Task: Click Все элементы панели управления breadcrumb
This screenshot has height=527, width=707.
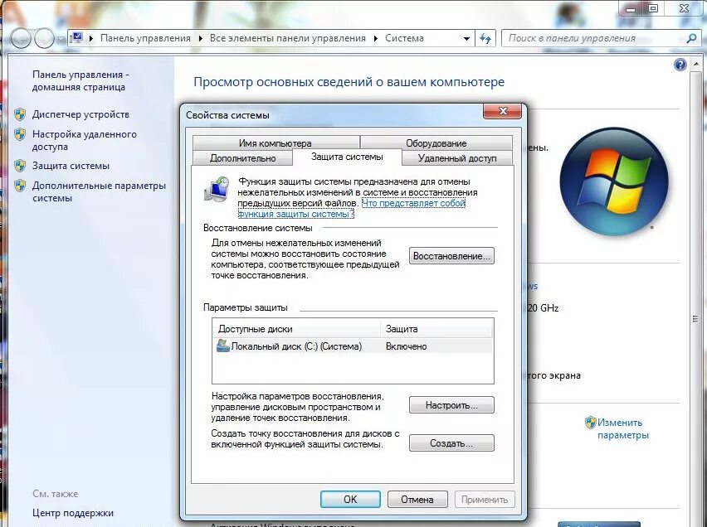Action: pos(288,38)
